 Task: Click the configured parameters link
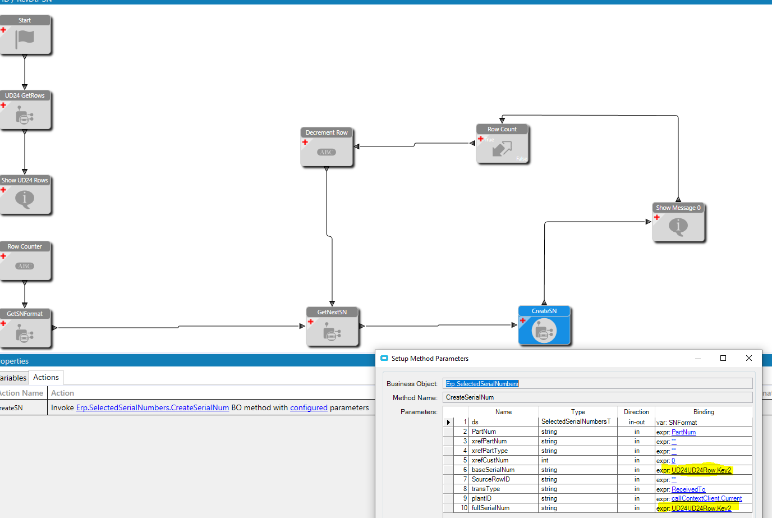309,408
